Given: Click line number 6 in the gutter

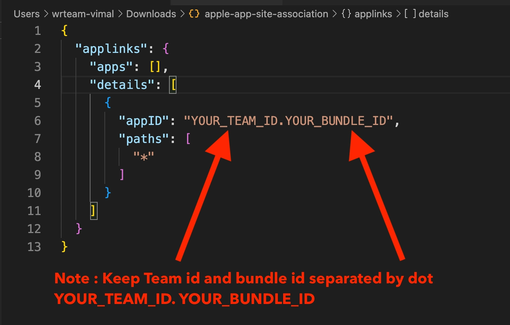Looking at the screenshot, I should tap(38, 120).
